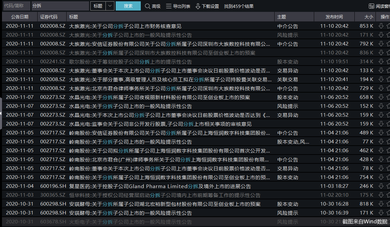This screenshot has height=227, width=390.
Task: Click security code 002241.SZ
Action: (x=53, y=61)
